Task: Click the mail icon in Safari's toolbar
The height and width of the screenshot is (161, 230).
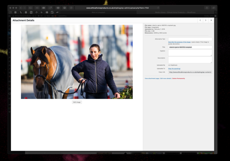Action: pos(44,8)
